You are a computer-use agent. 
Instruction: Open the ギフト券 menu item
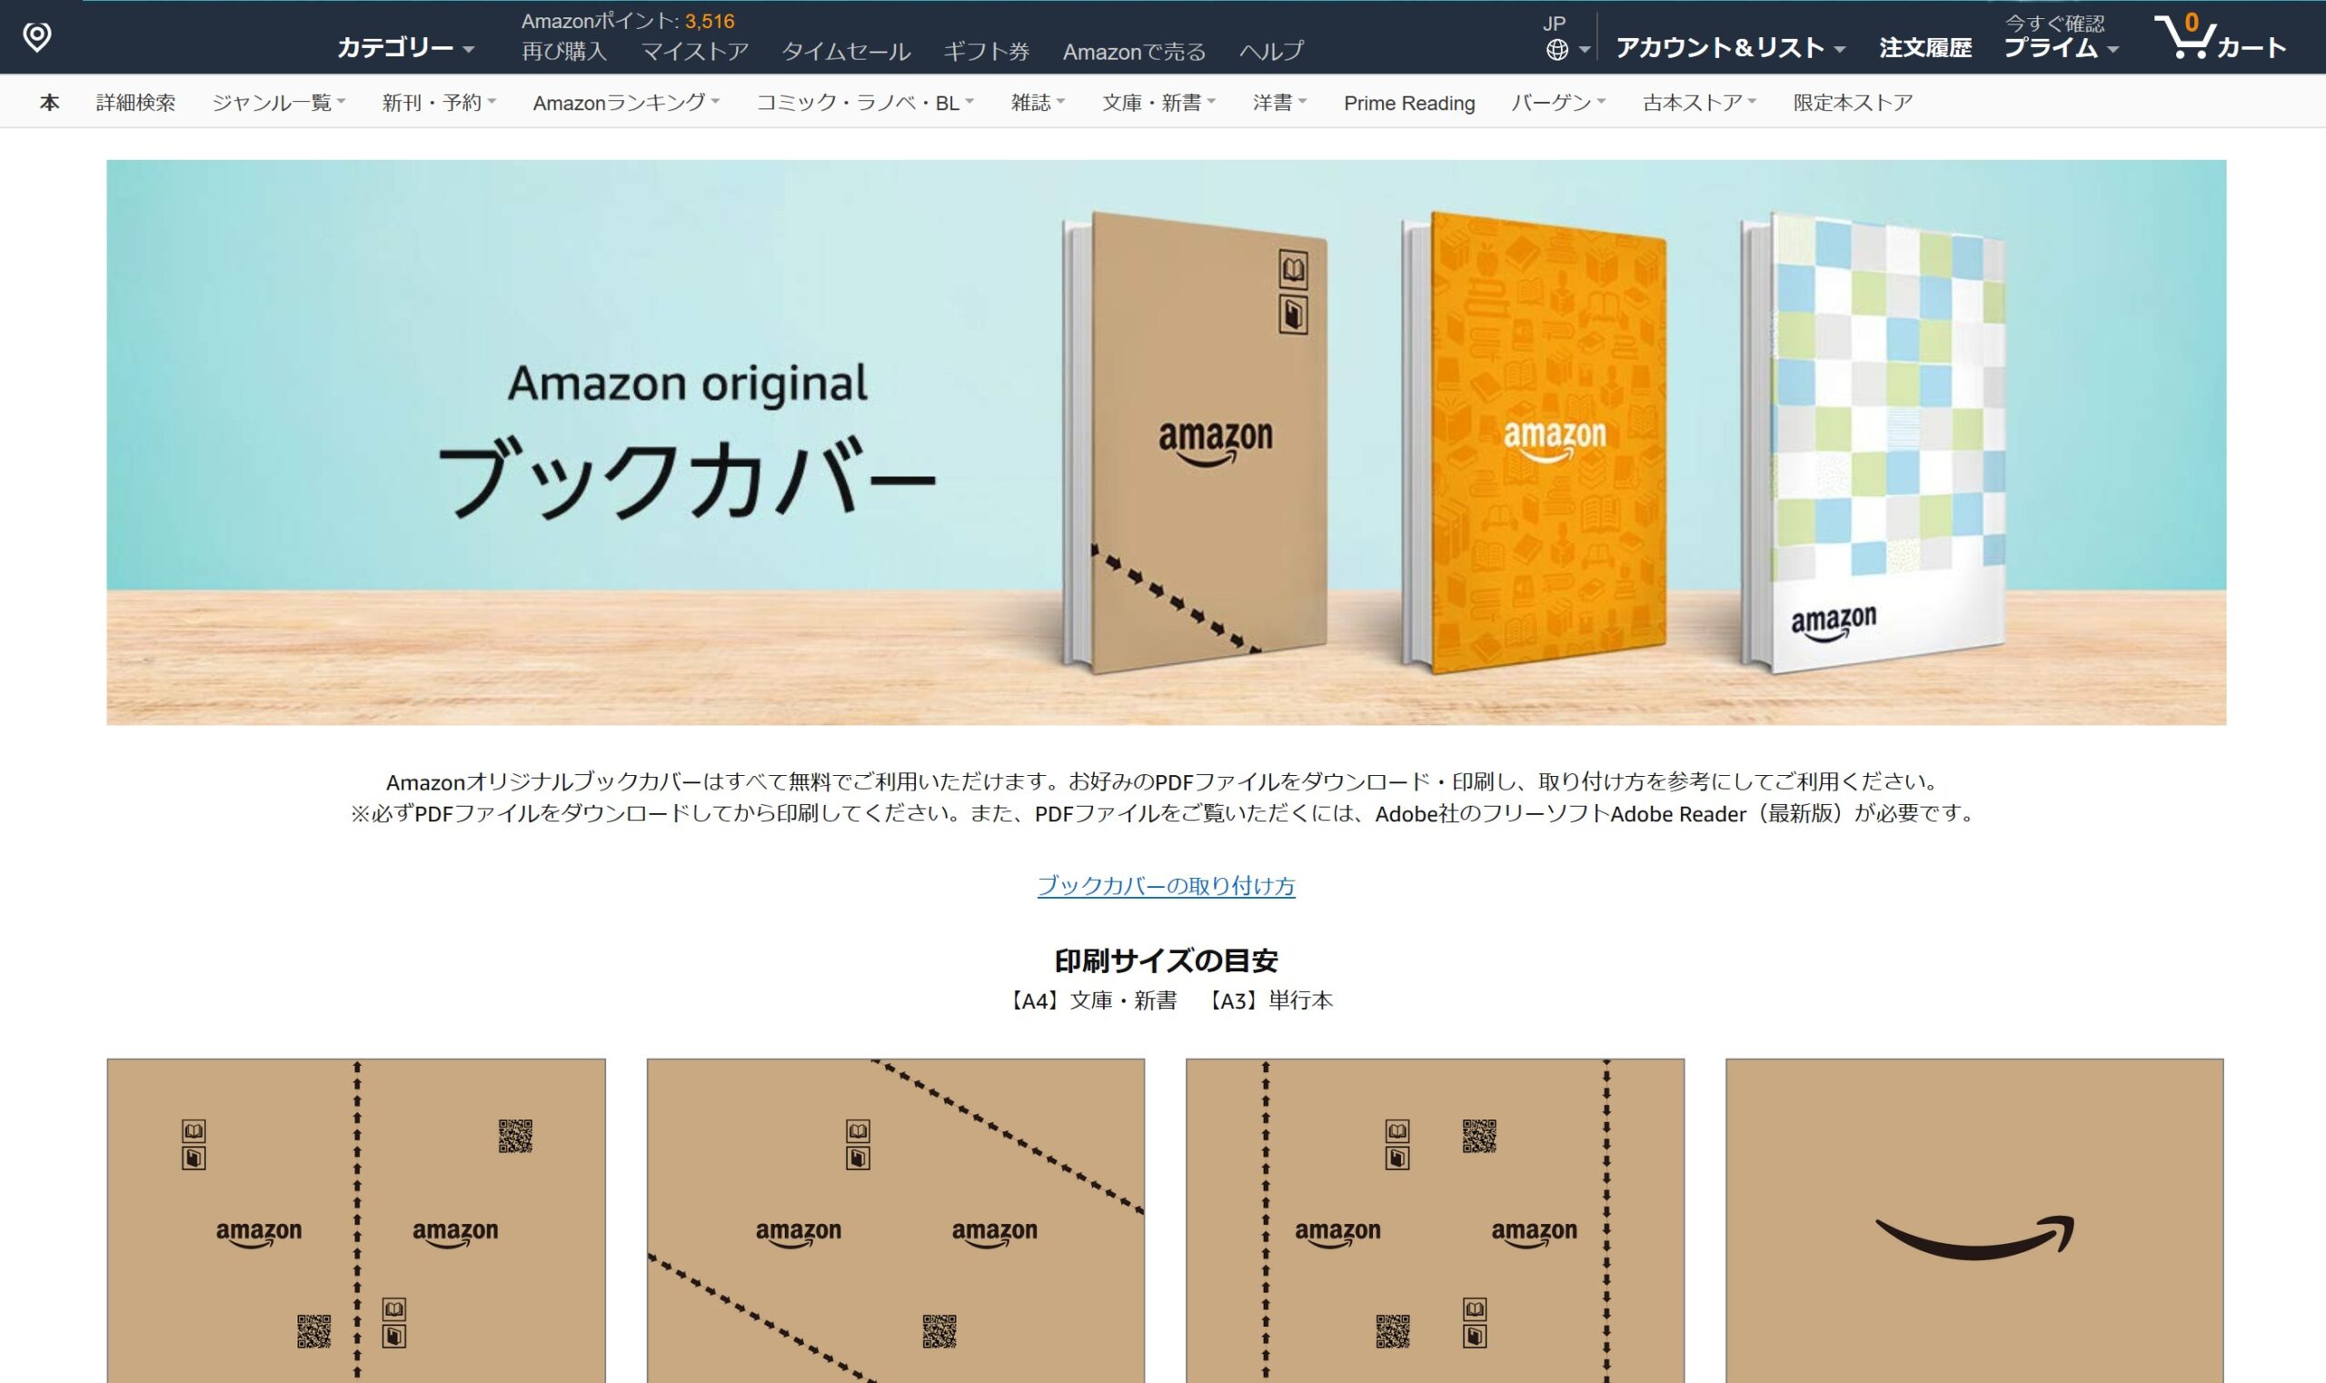tap(986, 51)
